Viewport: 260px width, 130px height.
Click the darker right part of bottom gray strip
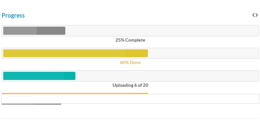(47, 104)
